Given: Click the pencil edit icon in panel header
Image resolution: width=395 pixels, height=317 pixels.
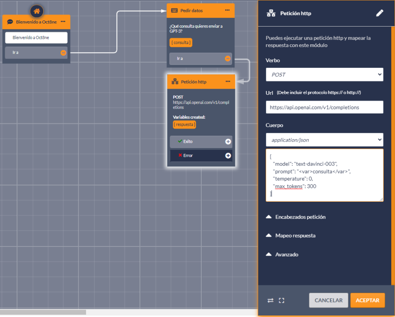Looking at the screenshot, I should click(x=380, y=13).
